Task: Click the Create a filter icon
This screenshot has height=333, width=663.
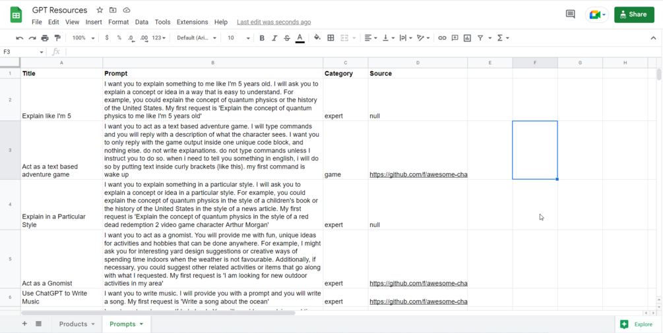Action: [x=480, y=38]
